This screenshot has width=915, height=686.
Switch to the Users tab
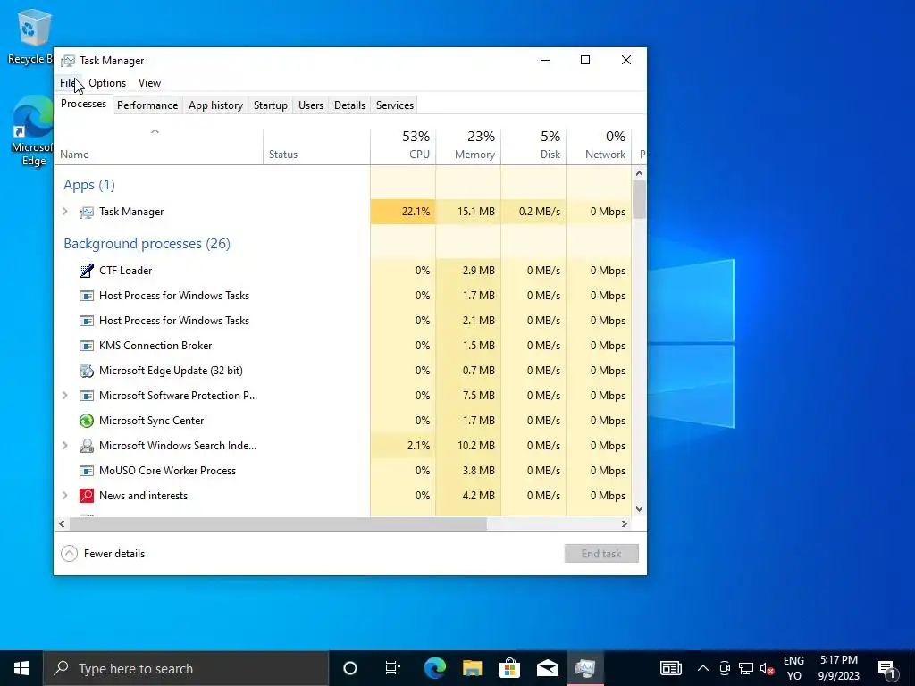310,105
